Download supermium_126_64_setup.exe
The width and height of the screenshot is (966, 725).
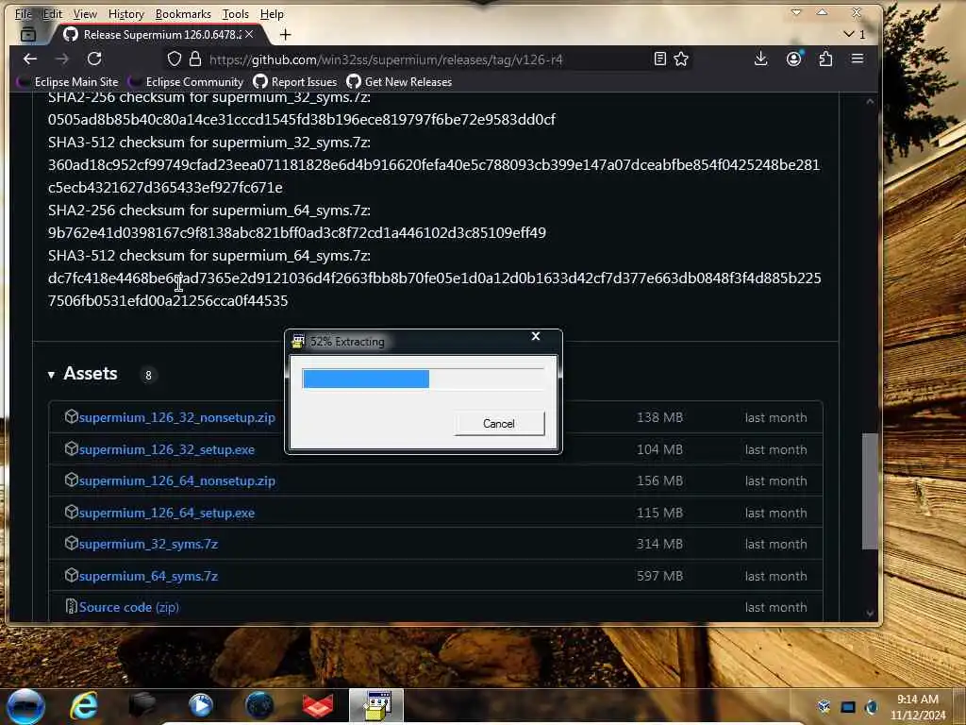click(166, 513)
